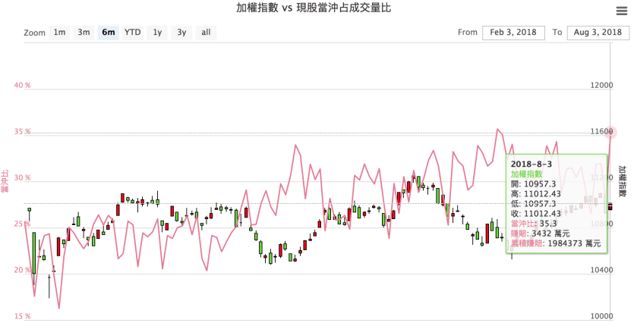Set zoom range to 3m
The width and height of the screenshot is (637, 326).
click(84, 33)
